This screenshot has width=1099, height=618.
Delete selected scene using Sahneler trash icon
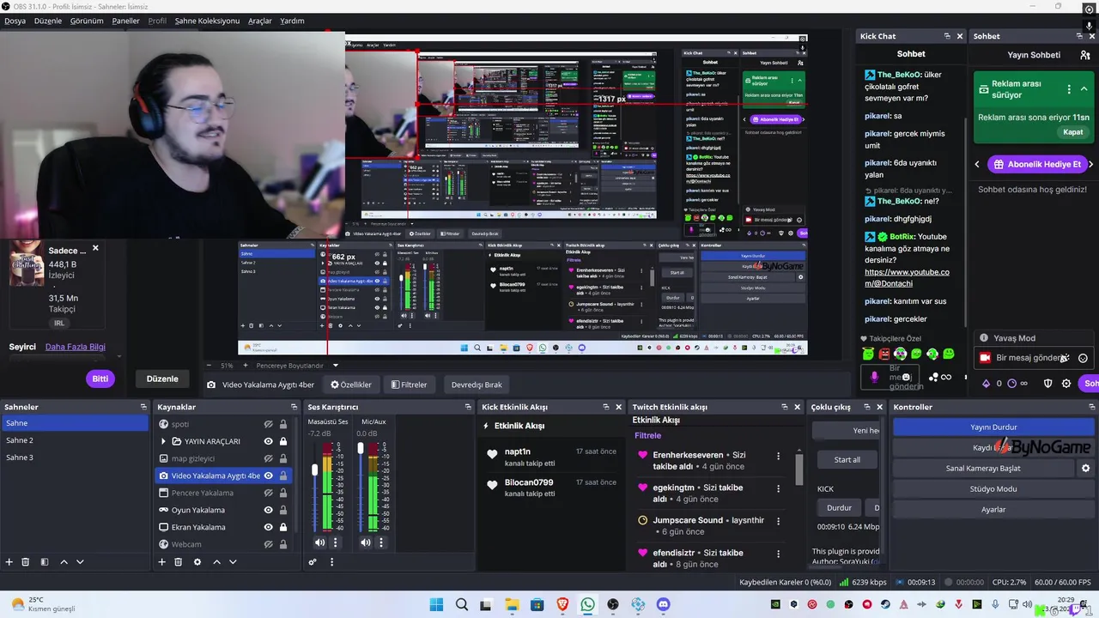[26, 562]
